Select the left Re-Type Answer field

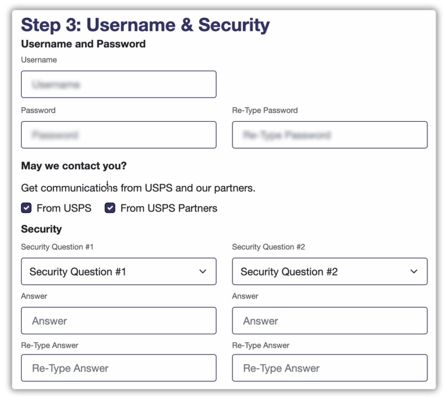click(x=118, y=368)
